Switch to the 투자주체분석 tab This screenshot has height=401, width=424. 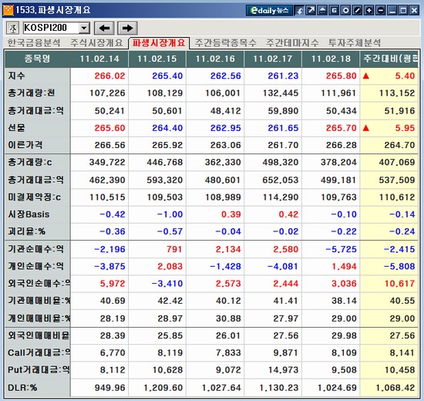tap(355, 42)
